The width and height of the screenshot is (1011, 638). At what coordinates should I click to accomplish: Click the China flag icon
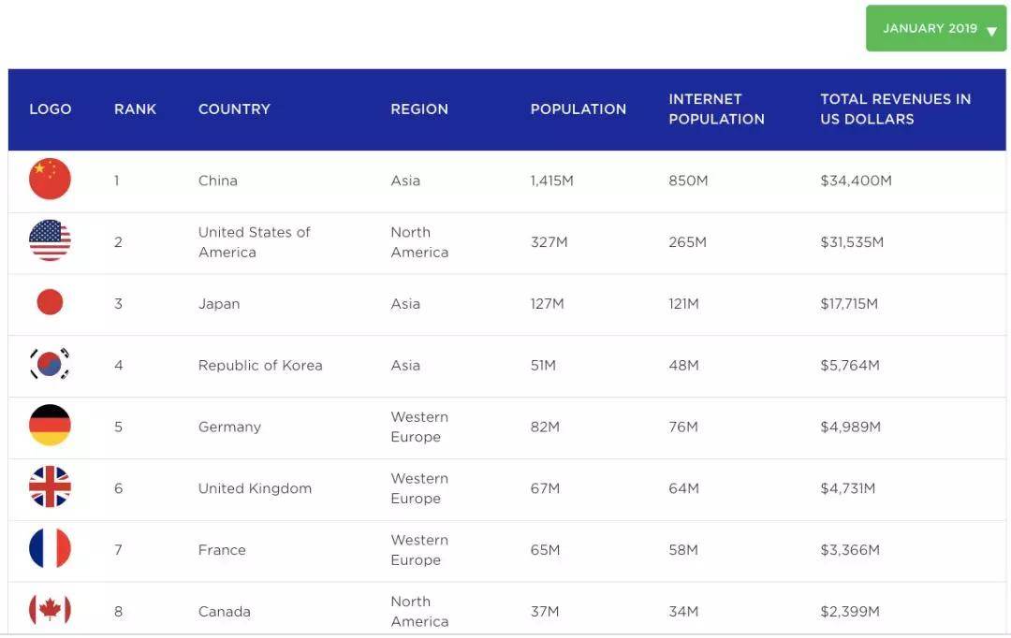[x=50, y=180]
